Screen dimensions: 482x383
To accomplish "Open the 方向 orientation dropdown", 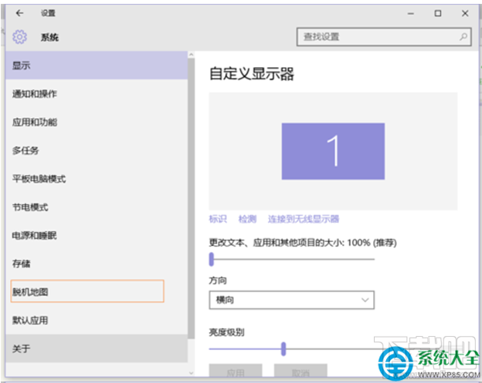I will (x=291, y=300).
